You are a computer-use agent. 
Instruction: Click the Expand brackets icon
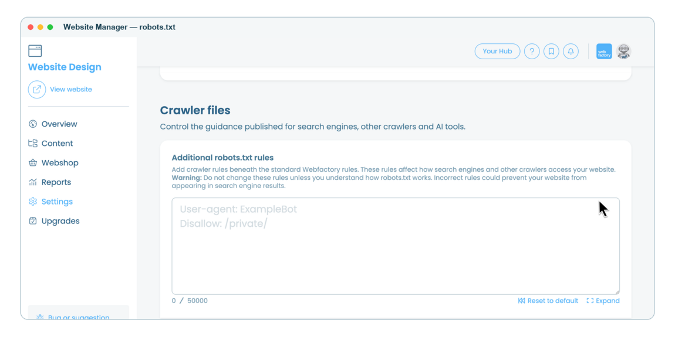(x=590, y=301)
